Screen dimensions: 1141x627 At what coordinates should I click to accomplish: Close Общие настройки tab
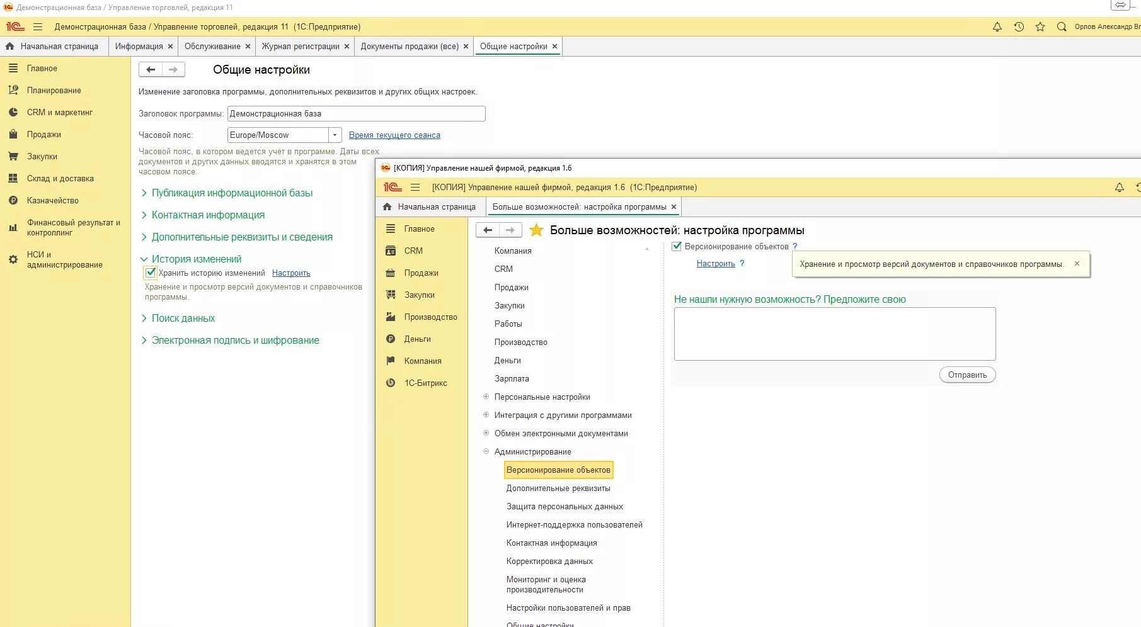pyautogui.click(x=554, y=47)
